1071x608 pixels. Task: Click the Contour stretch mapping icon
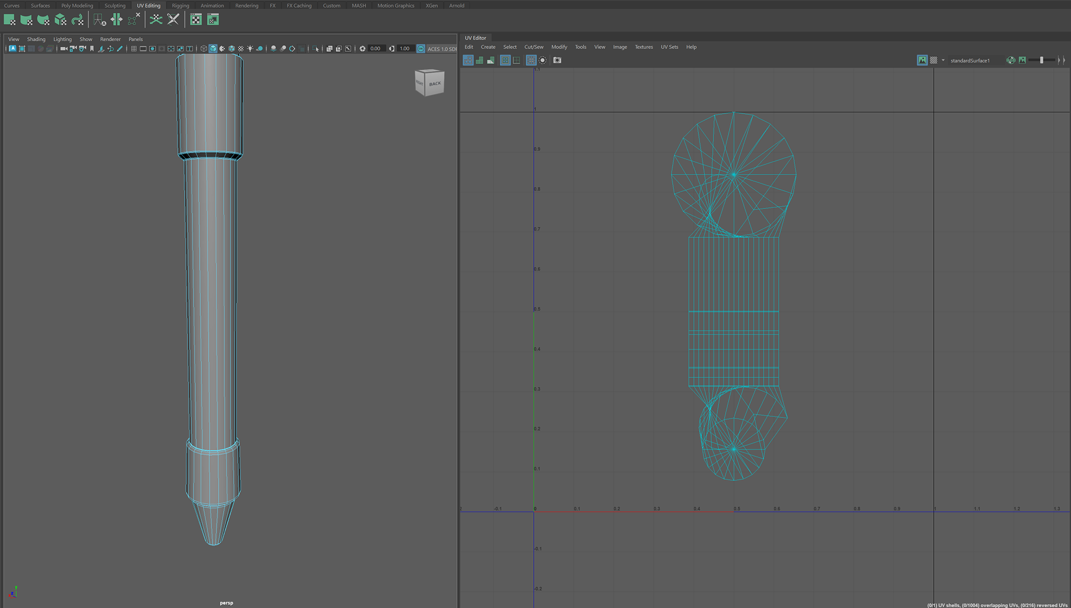(78, 20)
